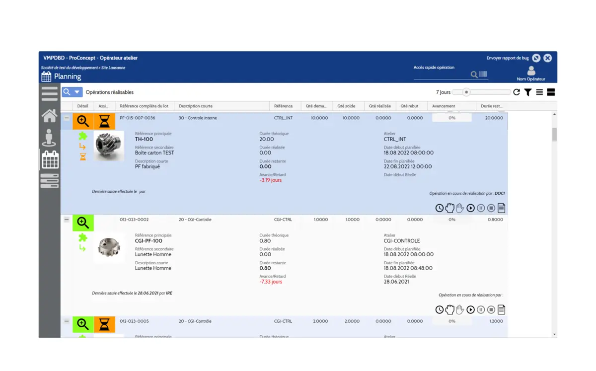This screenshot has width=596, height=371.
Task: Open the search type dropdown next to Opérations réalisables
Action: 77,92
